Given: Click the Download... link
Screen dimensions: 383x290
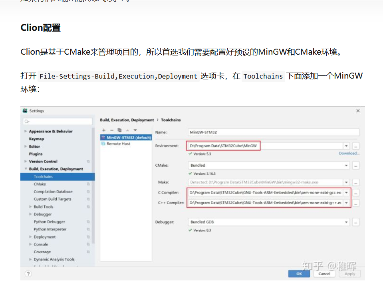Looking at the screenshot, I should click(349, 154).
